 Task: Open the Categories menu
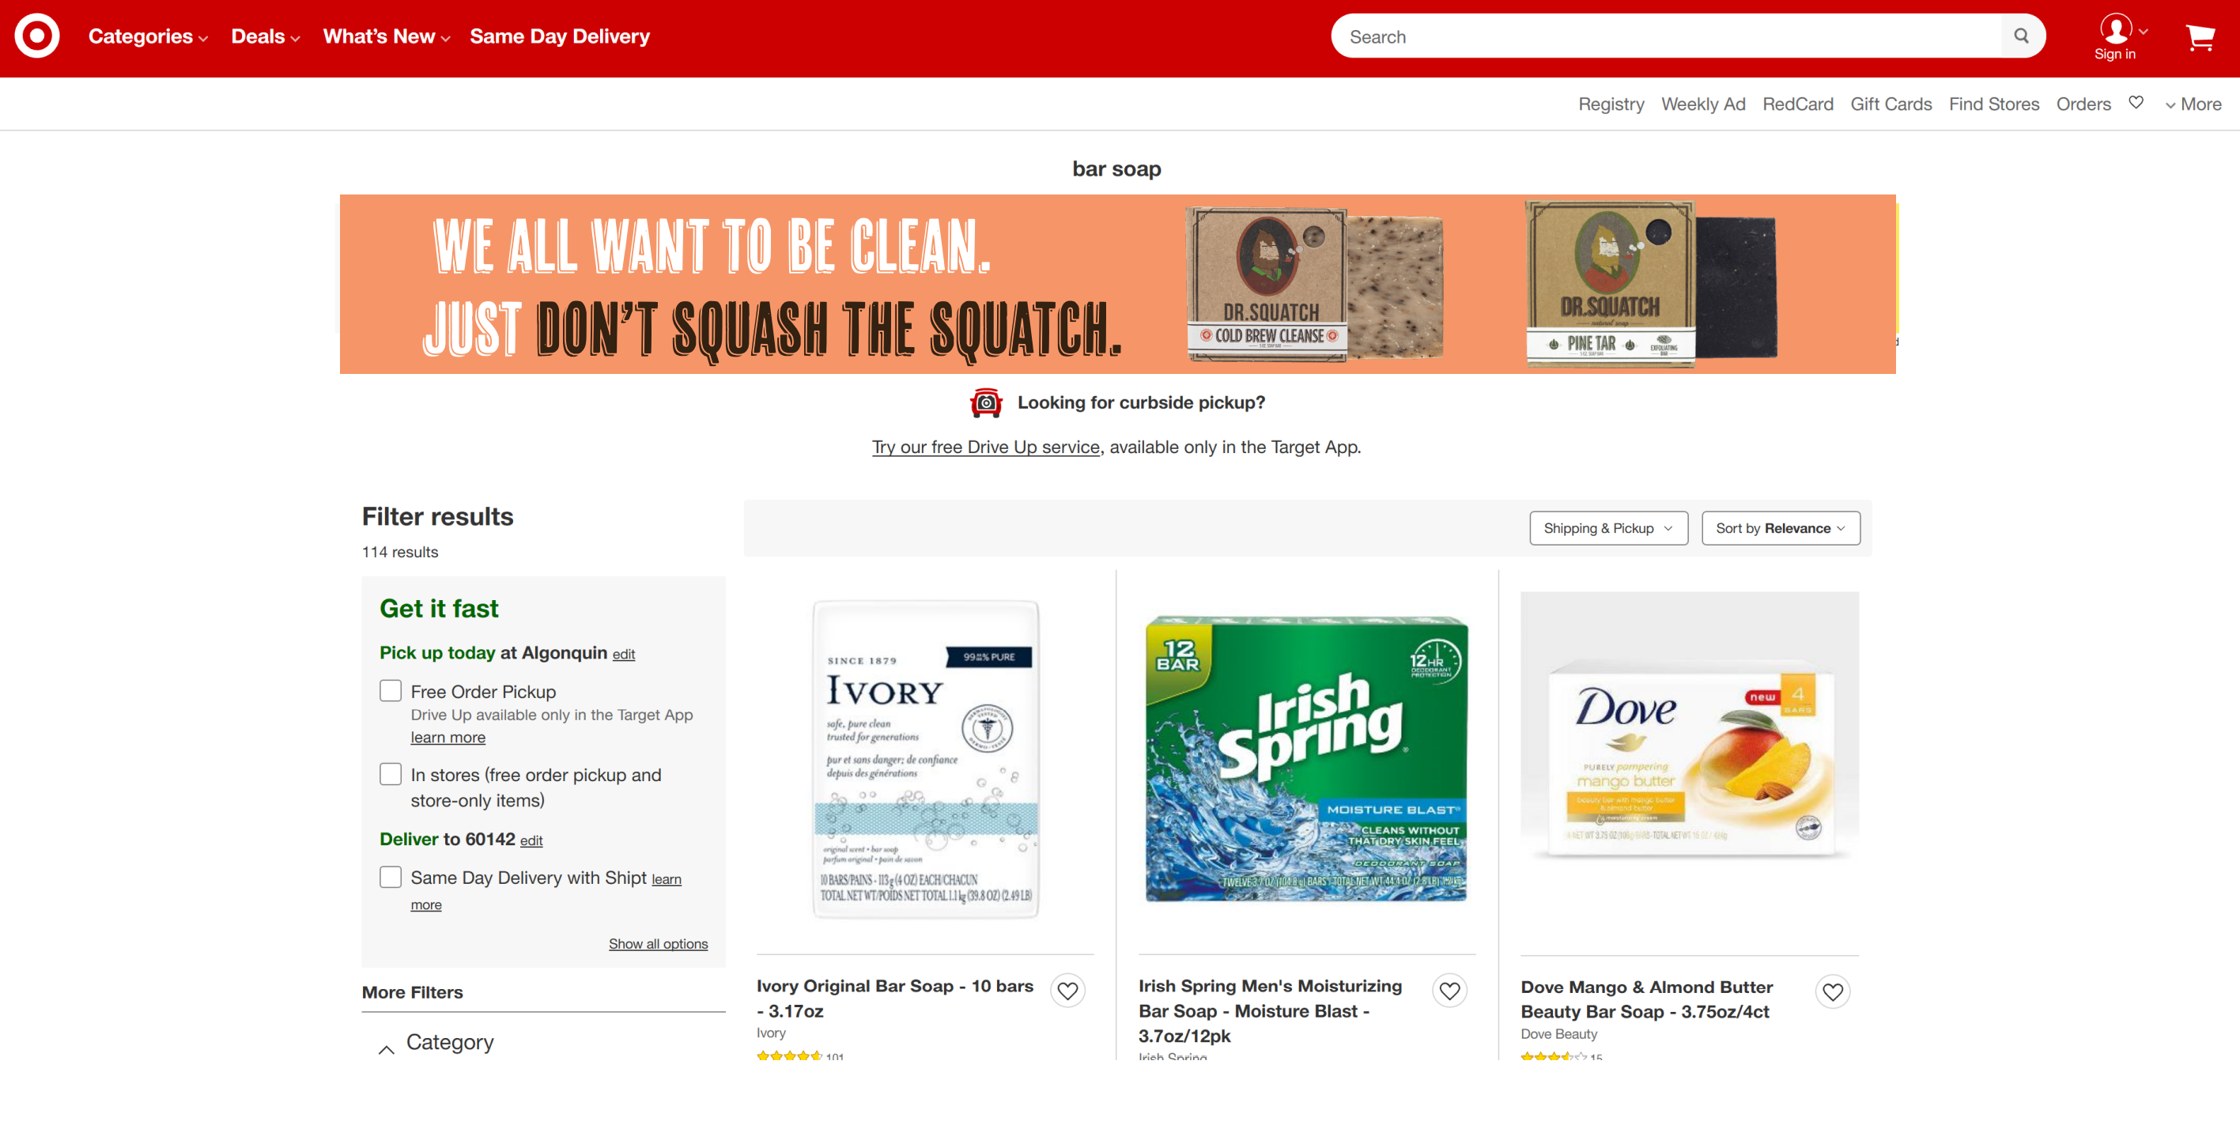[x=148, y=36]
